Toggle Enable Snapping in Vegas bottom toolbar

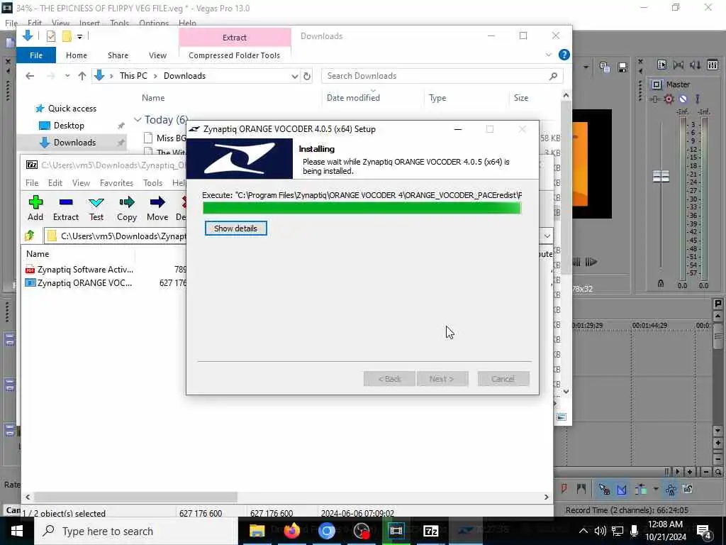(x=604, y=489)
